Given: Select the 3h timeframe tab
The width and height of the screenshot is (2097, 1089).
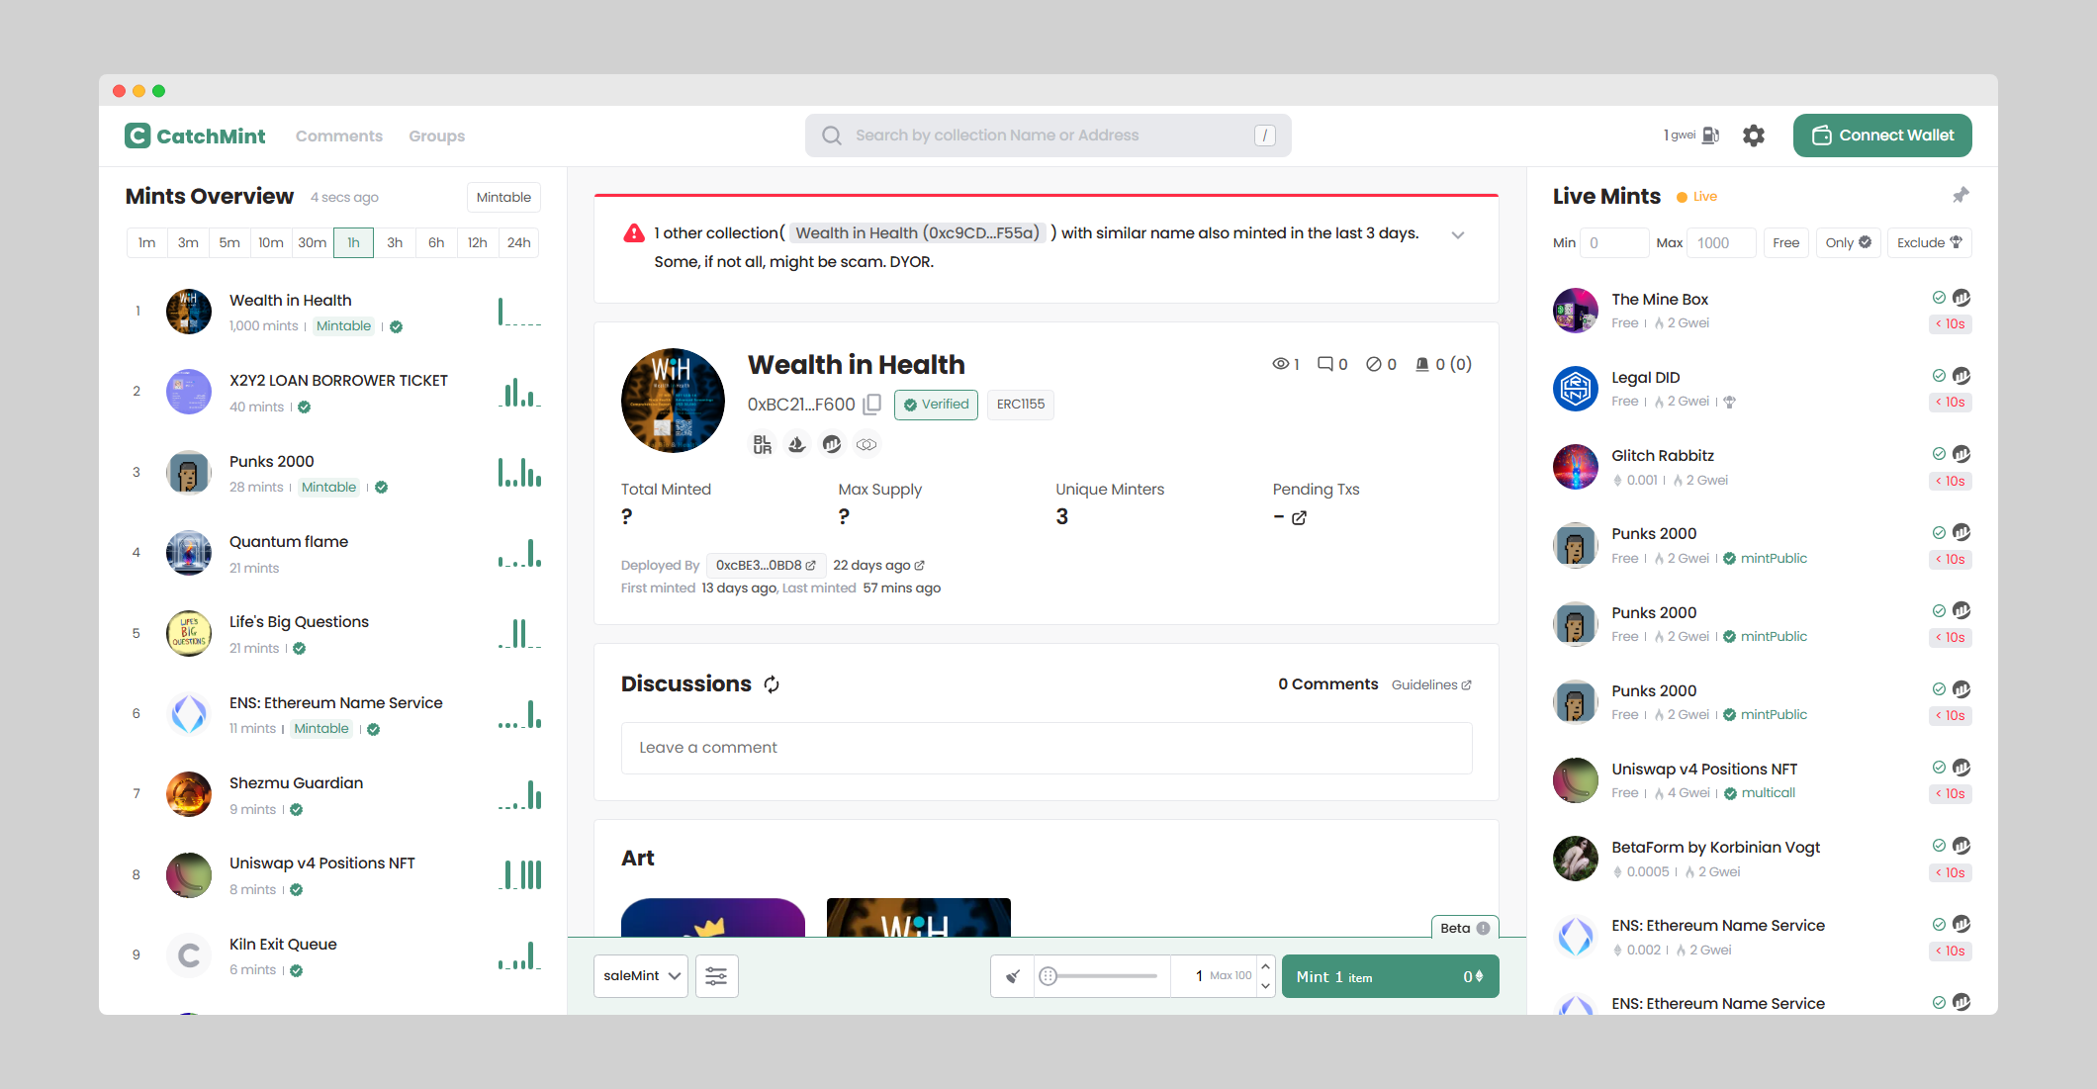Looking at the screenshot, I should [x=395, y=243].
